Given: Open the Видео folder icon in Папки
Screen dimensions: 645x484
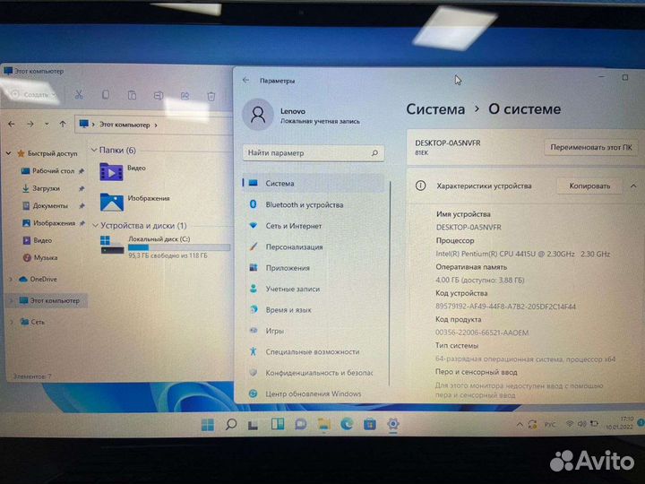Looking at the screenshot, I should tap(111, 172).
